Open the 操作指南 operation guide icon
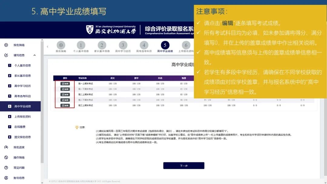 [6, 157]
